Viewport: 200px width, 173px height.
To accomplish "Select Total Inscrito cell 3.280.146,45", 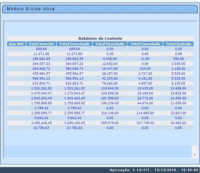I will click(x=42, y=123).
